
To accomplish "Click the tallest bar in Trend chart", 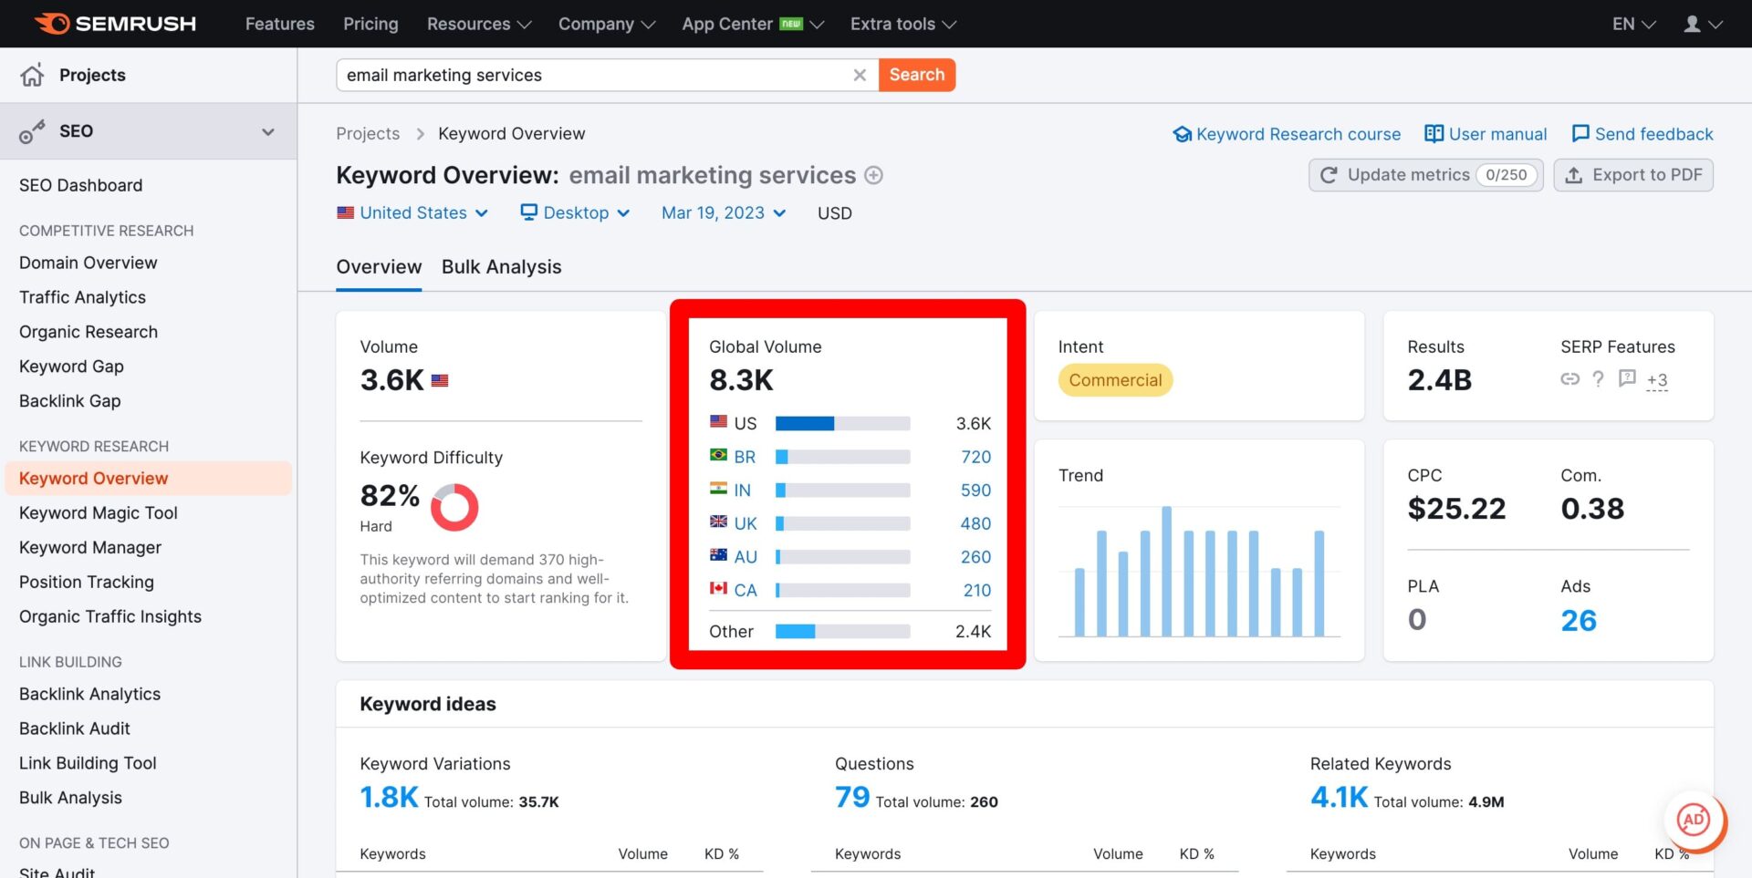I will pos(1166,571).
